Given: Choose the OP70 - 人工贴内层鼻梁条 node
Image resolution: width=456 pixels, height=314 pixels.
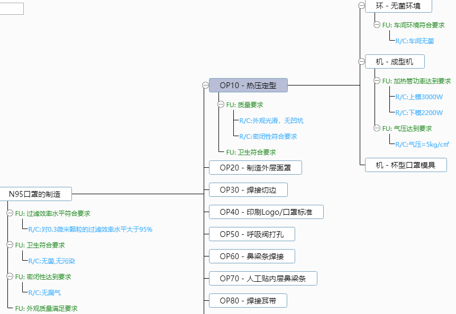Looking at the screenshot, I should pos(263,279).
